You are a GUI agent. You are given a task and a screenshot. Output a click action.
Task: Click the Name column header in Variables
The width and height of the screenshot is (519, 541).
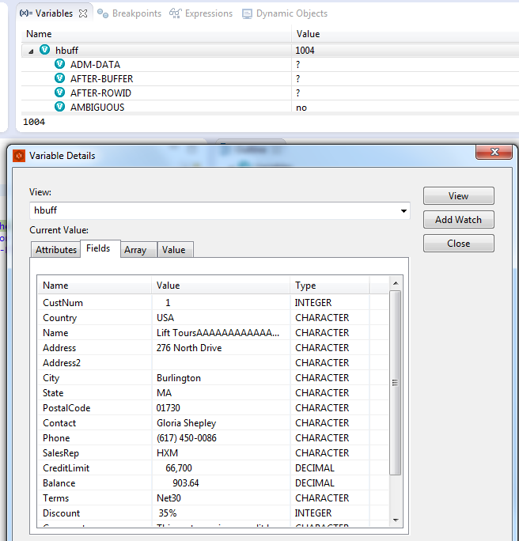click(157, 34)
